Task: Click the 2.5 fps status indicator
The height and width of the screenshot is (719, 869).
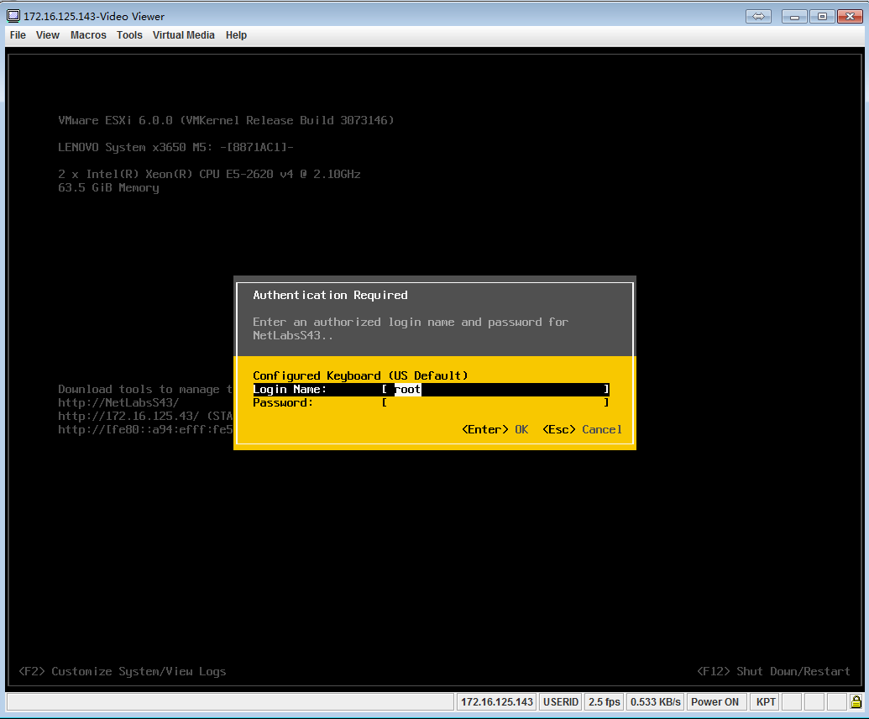Action: 604,702
